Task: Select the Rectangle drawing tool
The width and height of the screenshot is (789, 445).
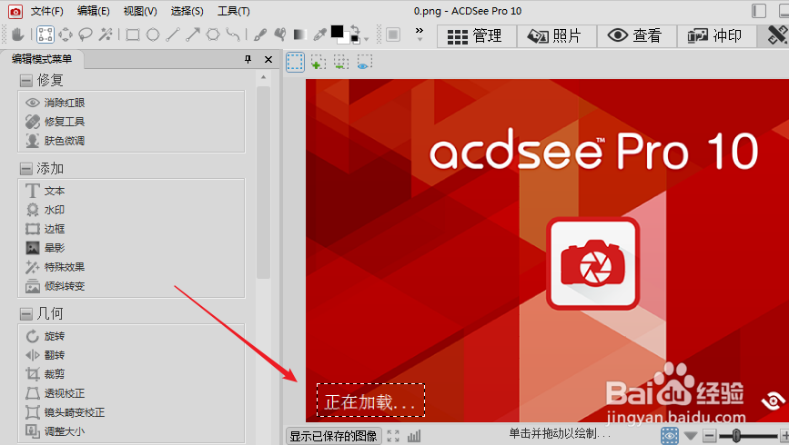Action: coord(133,35)
